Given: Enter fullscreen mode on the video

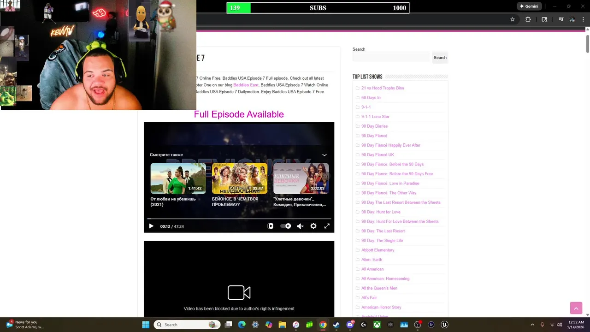Looking at the screenshot, I should coord(327,226).
